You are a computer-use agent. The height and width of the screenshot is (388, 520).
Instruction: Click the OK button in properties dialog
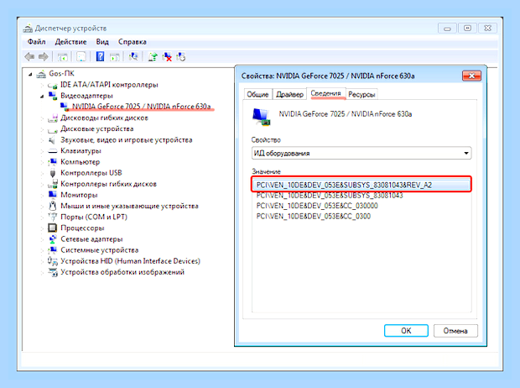406,331
